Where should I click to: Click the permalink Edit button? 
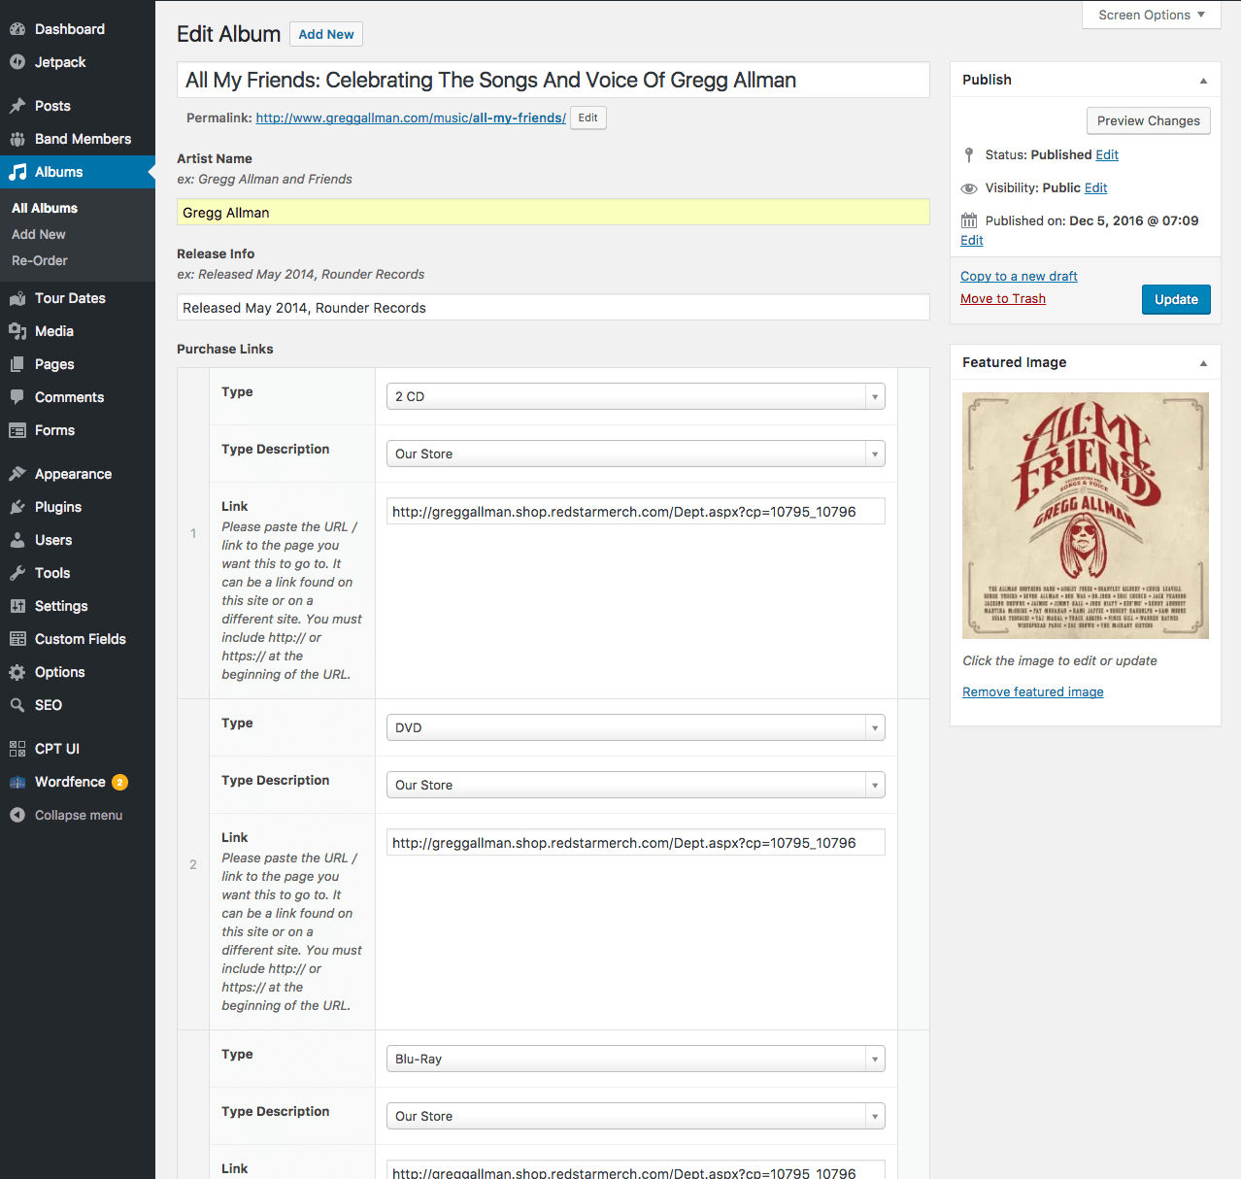point(588,118)
